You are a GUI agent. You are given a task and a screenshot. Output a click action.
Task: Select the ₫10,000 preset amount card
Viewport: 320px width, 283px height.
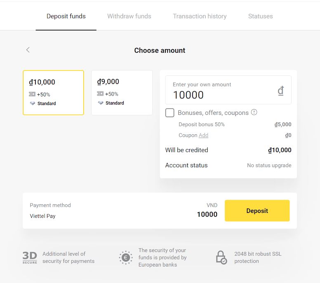tap(53, 93)
